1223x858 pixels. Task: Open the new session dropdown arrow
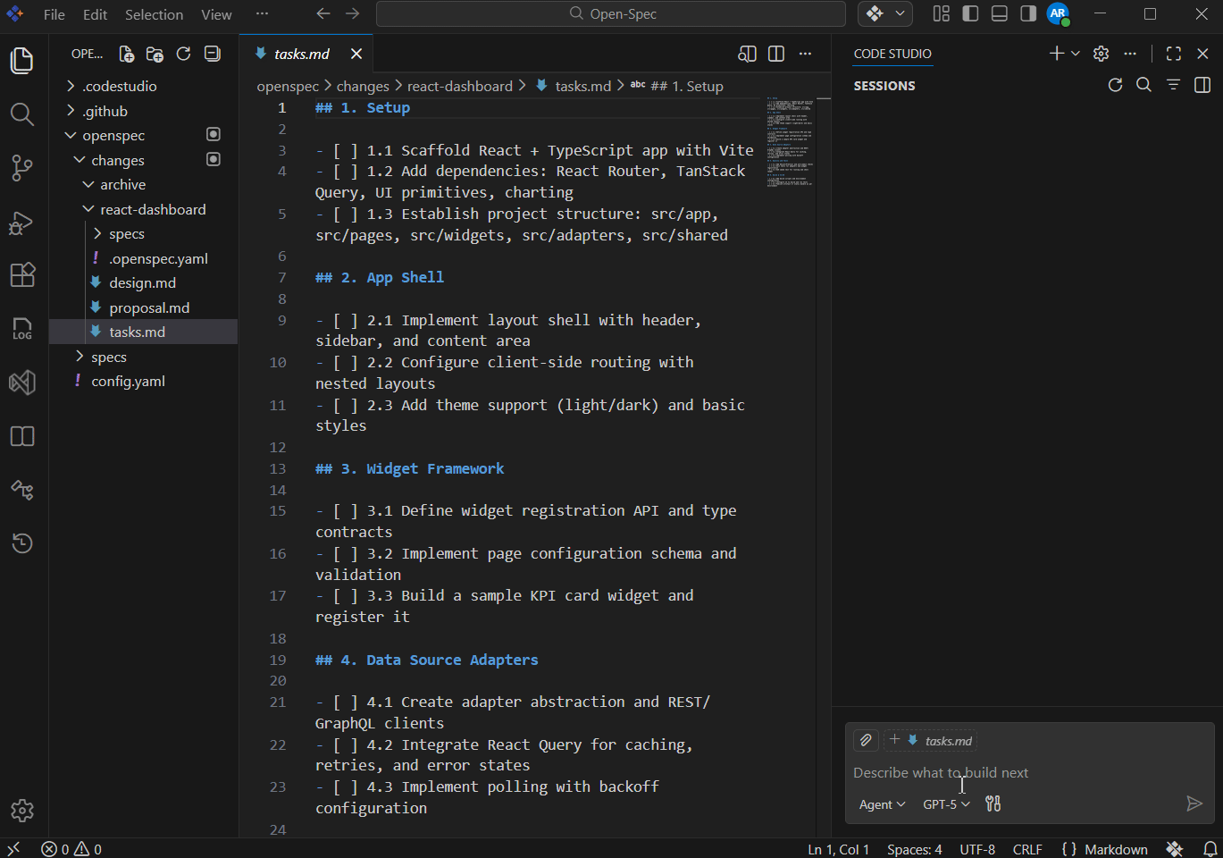[x=1076, y=55]
